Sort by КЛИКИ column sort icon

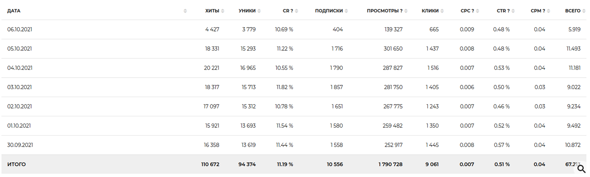[442, 11]
